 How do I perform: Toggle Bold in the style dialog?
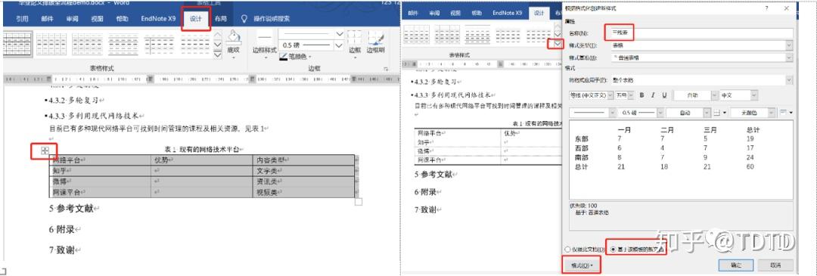[x=642, y=95]
